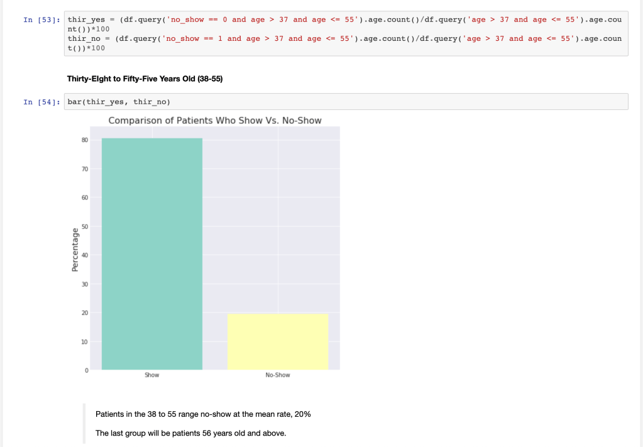Click the In [54] cell prompt
Viewport: 643px width, 447px height.
point(41,102)
